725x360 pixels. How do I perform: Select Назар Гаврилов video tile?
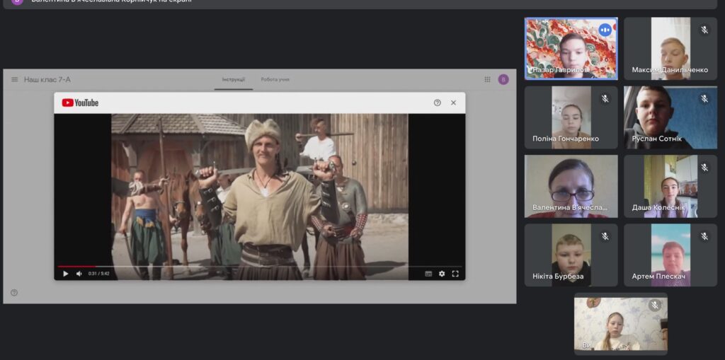coord(571,49)
